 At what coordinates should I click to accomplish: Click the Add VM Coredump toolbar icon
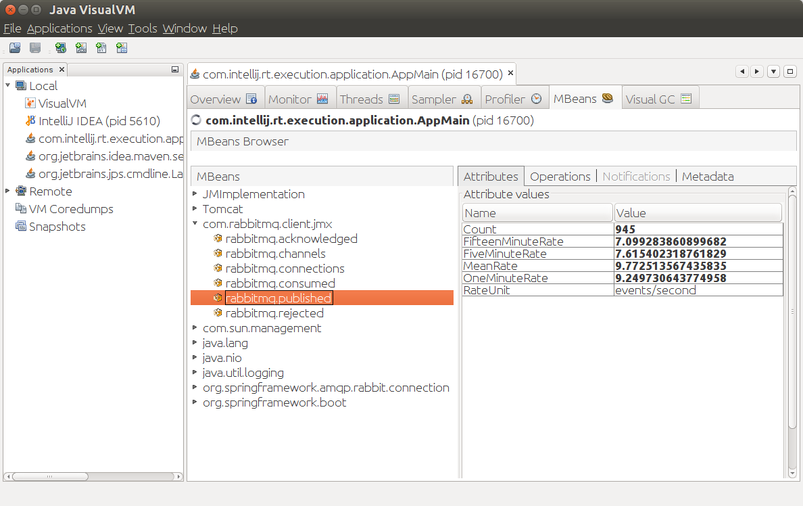click(102, 47)
